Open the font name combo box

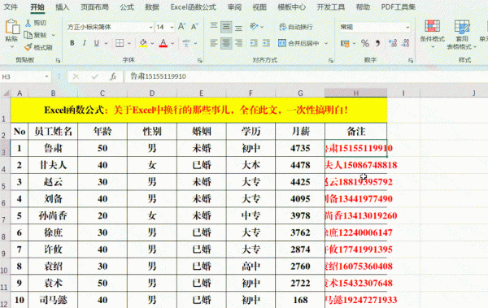tap(110, 27)
